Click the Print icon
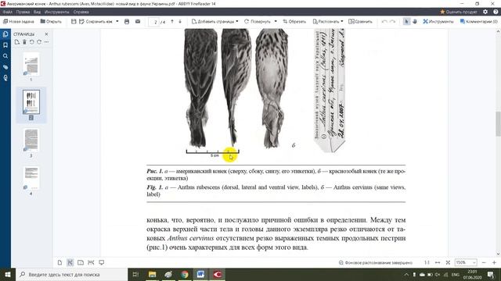This screenshot has height=281, width=501. pyautogui.click(x=127, y=22)
